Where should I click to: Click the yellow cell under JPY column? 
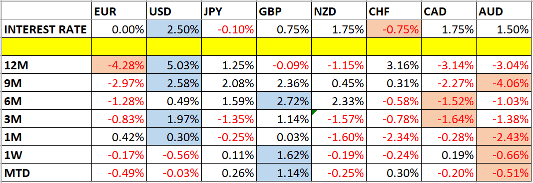pyautogui.click(x=229, y=47)
